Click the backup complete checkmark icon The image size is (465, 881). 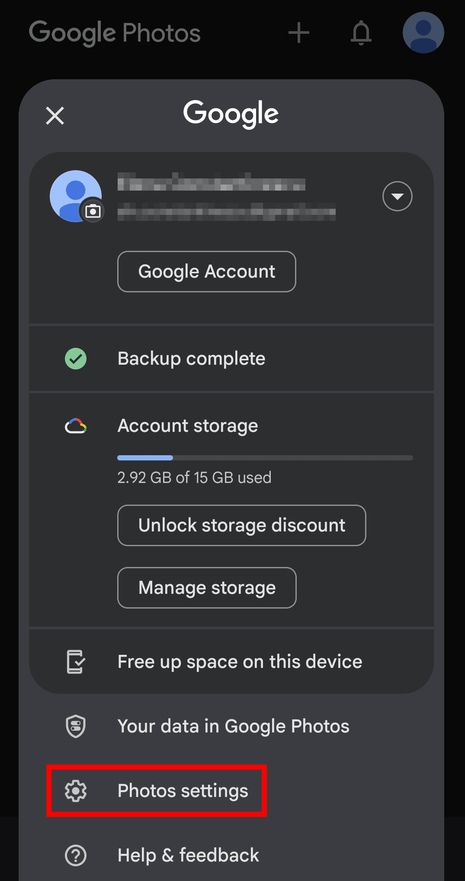(x=76, y=359)
